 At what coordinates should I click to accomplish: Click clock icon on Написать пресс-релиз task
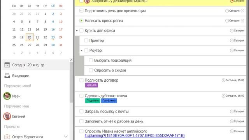[227, 21]
